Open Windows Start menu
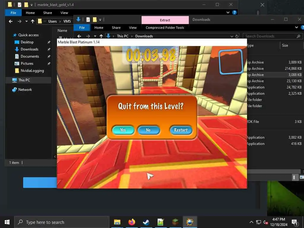The width and height of the screenshot is (304, 228). (7, 222)
